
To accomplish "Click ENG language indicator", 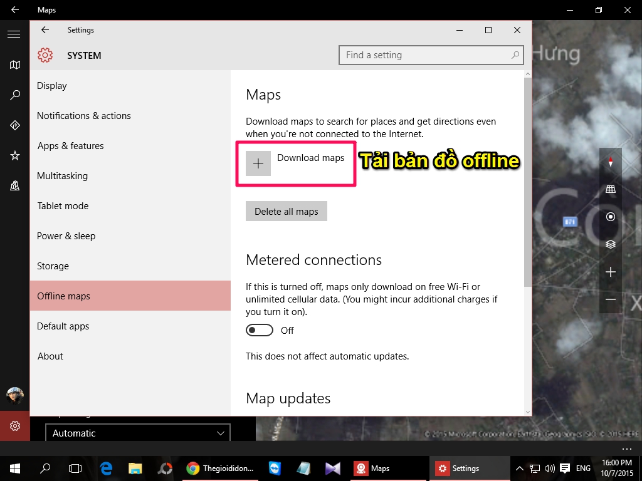I will [583, 468].
